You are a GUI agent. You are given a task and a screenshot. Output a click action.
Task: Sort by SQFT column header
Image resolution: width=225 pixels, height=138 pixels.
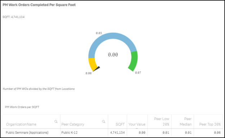(x=120, y=124)
